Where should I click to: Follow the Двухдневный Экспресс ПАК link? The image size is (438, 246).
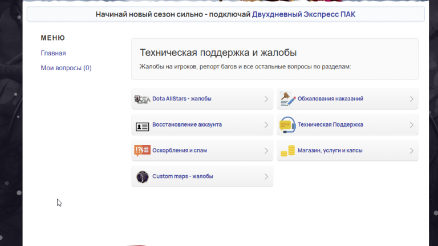pos(303,14)
